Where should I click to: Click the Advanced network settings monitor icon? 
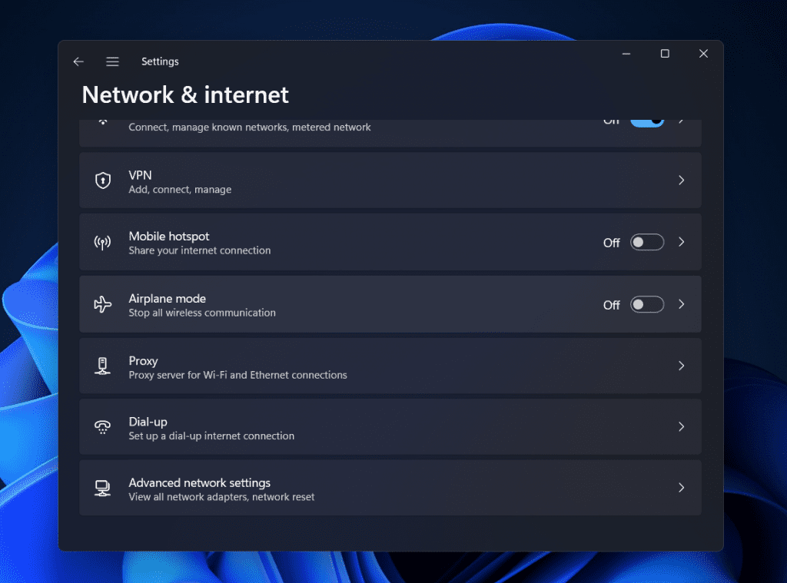pos(102,488)
